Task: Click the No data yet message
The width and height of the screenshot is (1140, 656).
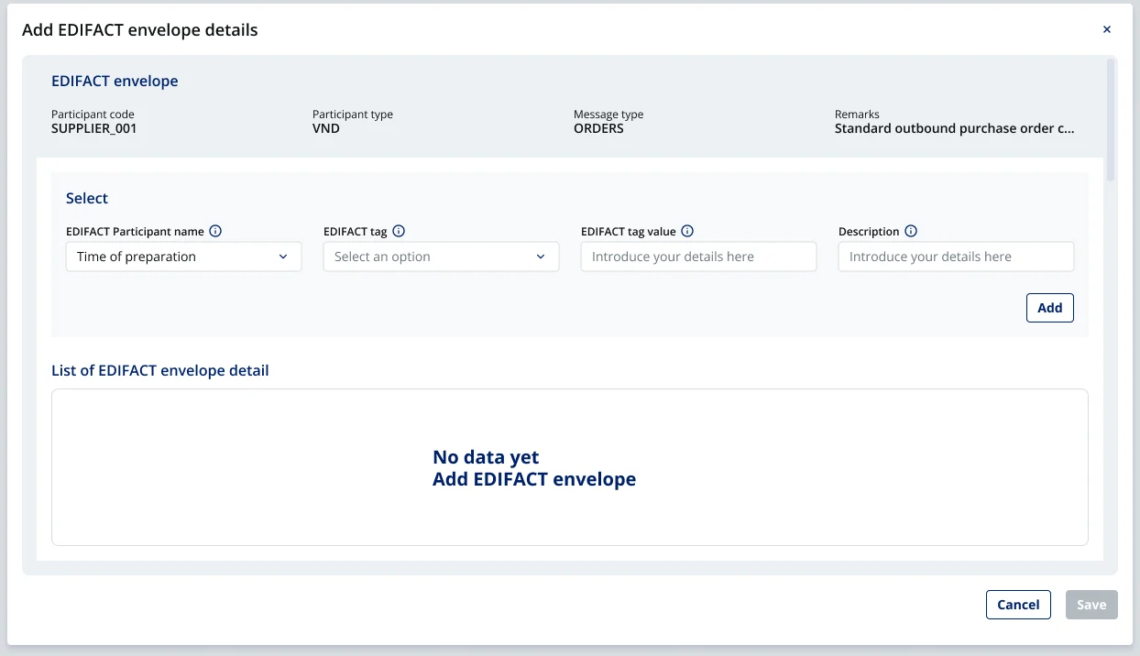Action: [x=486, y=457]
